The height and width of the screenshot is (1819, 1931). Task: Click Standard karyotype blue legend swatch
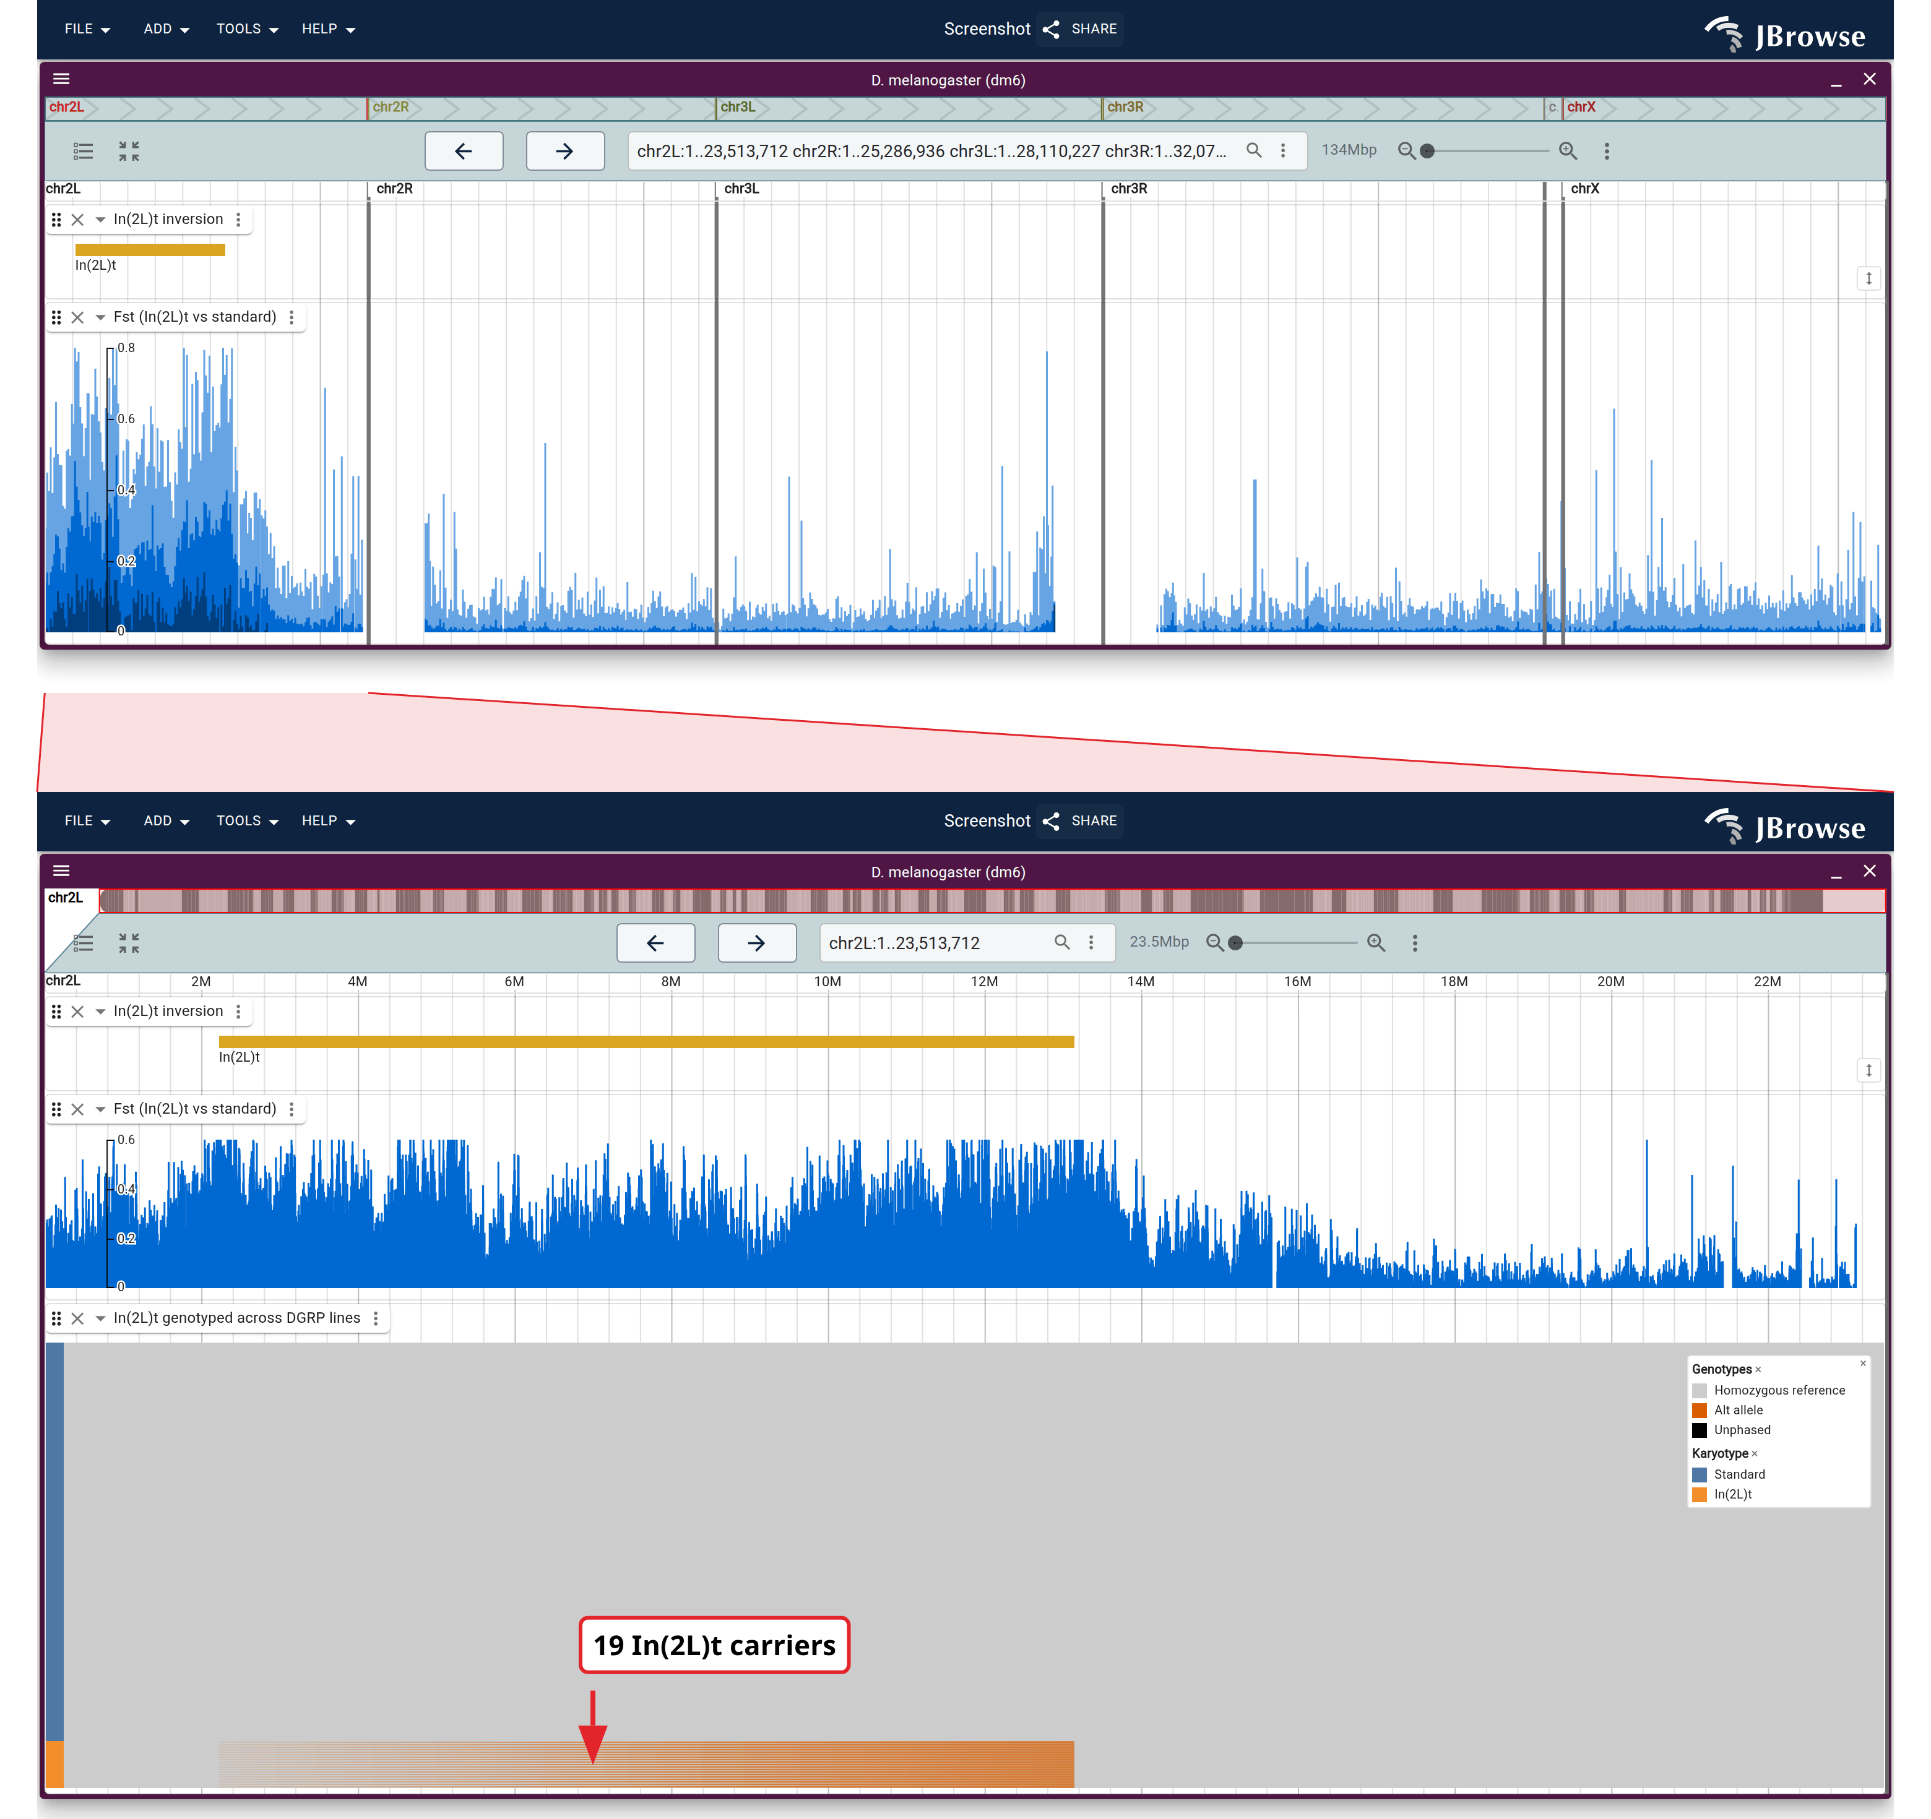[1700, 1474]
